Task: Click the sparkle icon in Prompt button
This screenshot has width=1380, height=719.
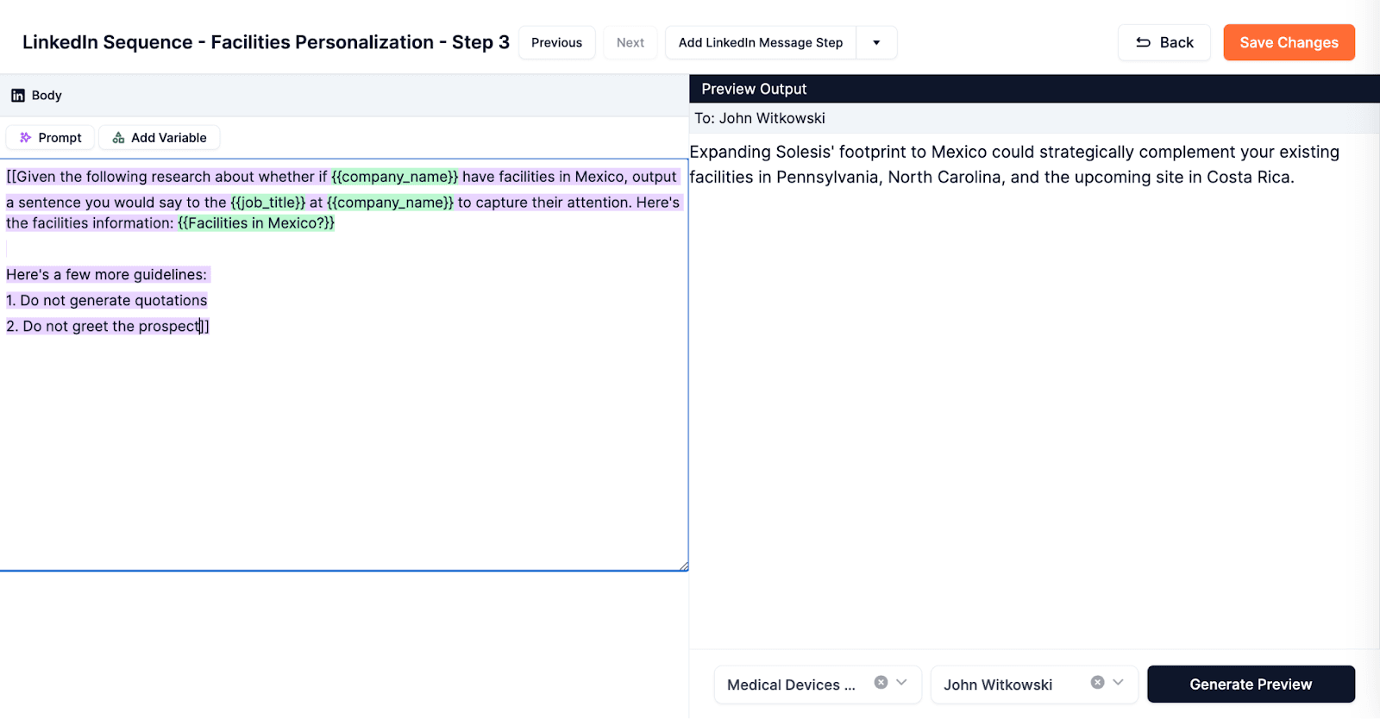Action: (x=26, y=138)
